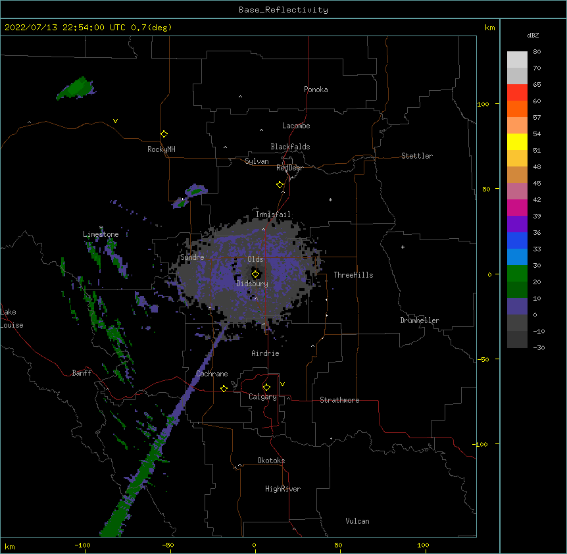This screenshot has width=567, height=554.
Task: Click the yellow marker above RockyMH
Action: coord(164,134)
